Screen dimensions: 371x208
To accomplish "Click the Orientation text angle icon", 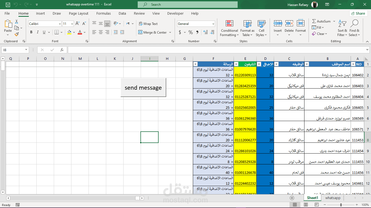I will pyautogui.click(x=116, y=24).
